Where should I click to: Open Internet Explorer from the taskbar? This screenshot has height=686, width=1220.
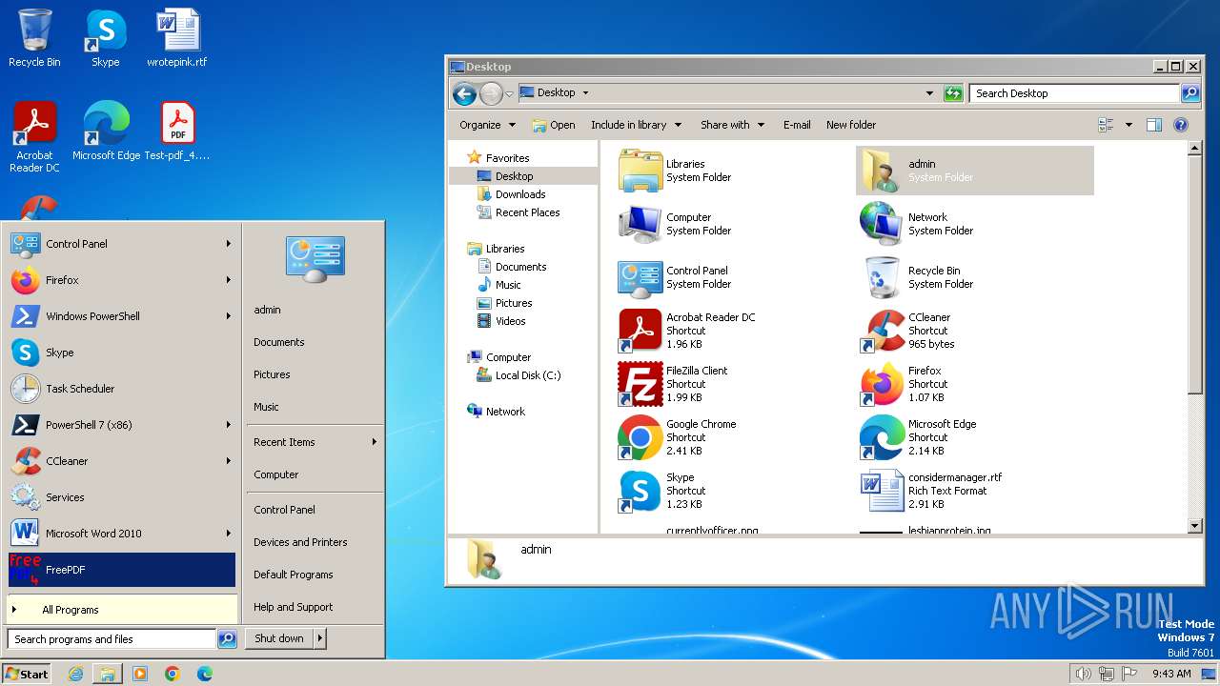pos(75,674)
